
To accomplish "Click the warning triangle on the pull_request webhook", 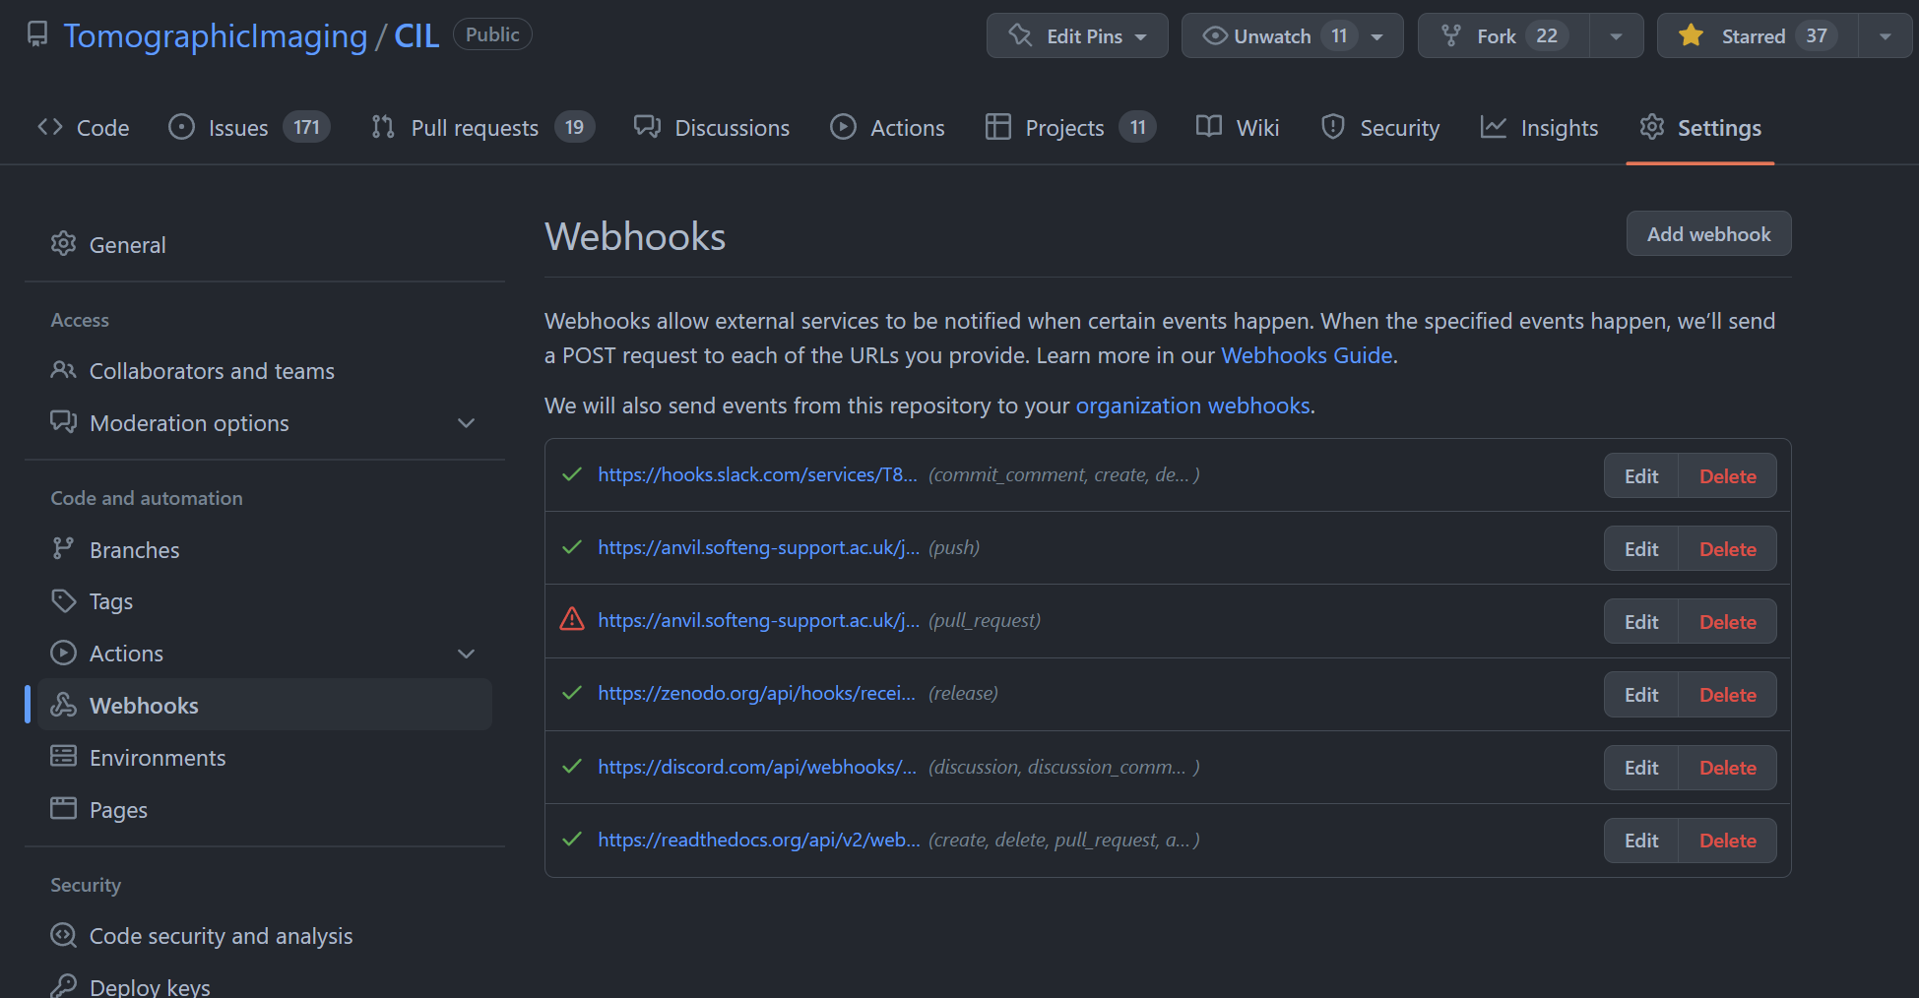I will [572, 620].
